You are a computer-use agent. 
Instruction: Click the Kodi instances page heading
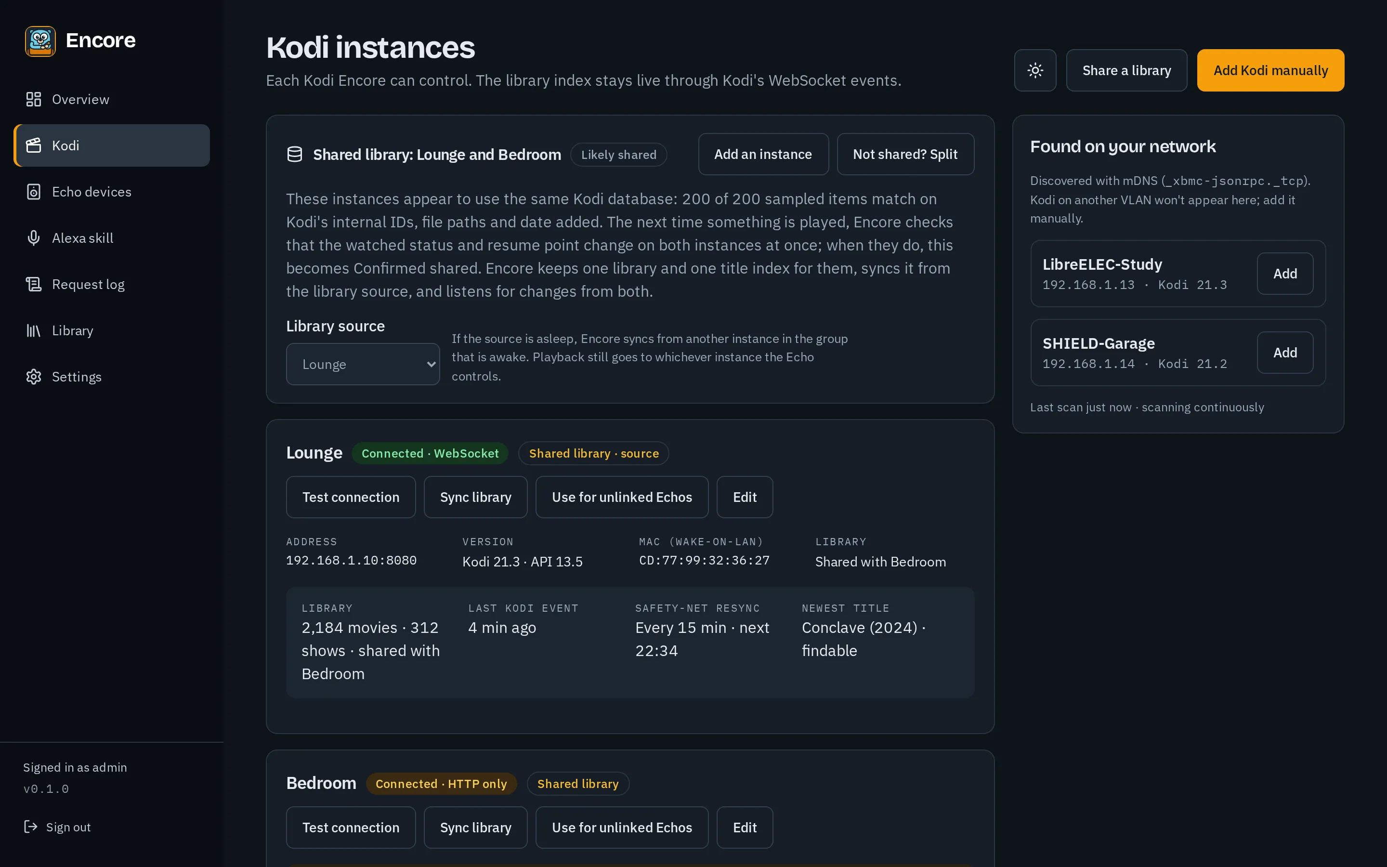[371, 48]
